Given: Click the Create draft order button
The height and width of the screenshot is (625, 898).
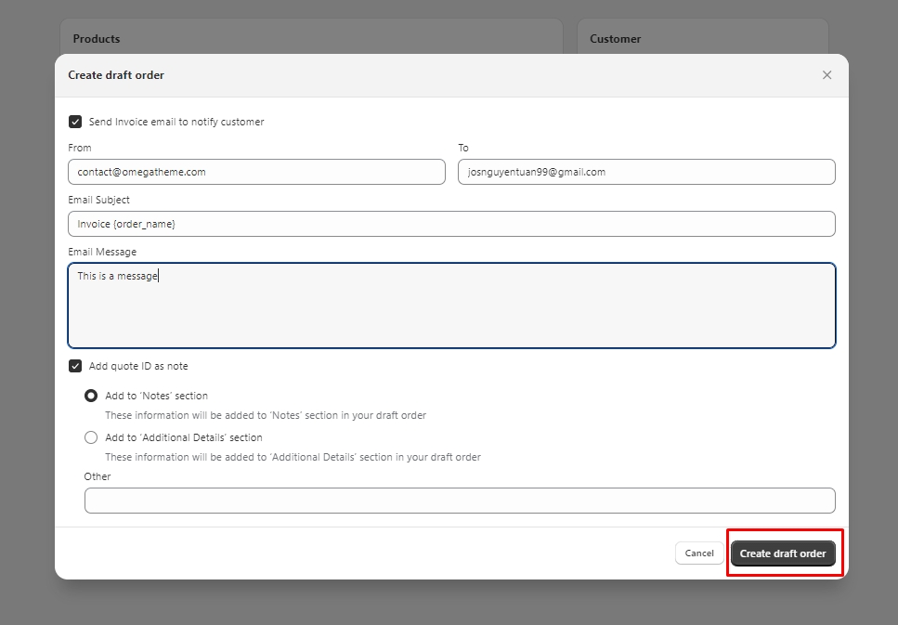Looking at the screenshot, I should 783,553.
